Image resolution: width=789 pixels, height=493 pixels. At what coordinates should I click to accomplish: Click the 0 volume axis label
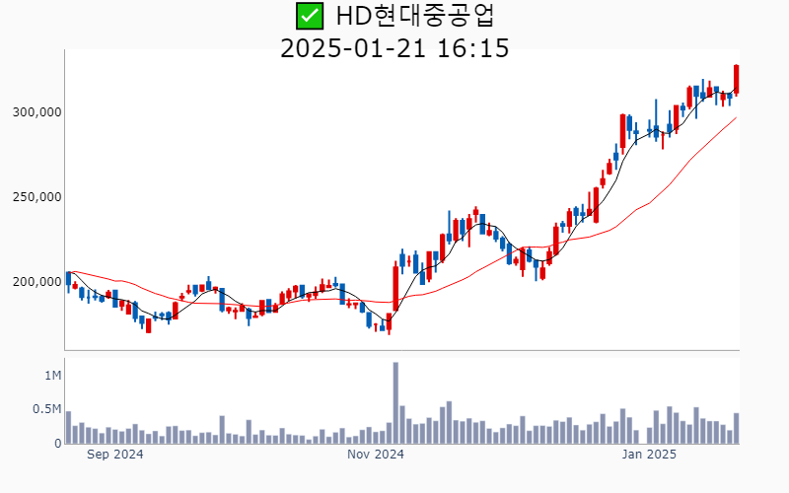click(x=58, y=444)
